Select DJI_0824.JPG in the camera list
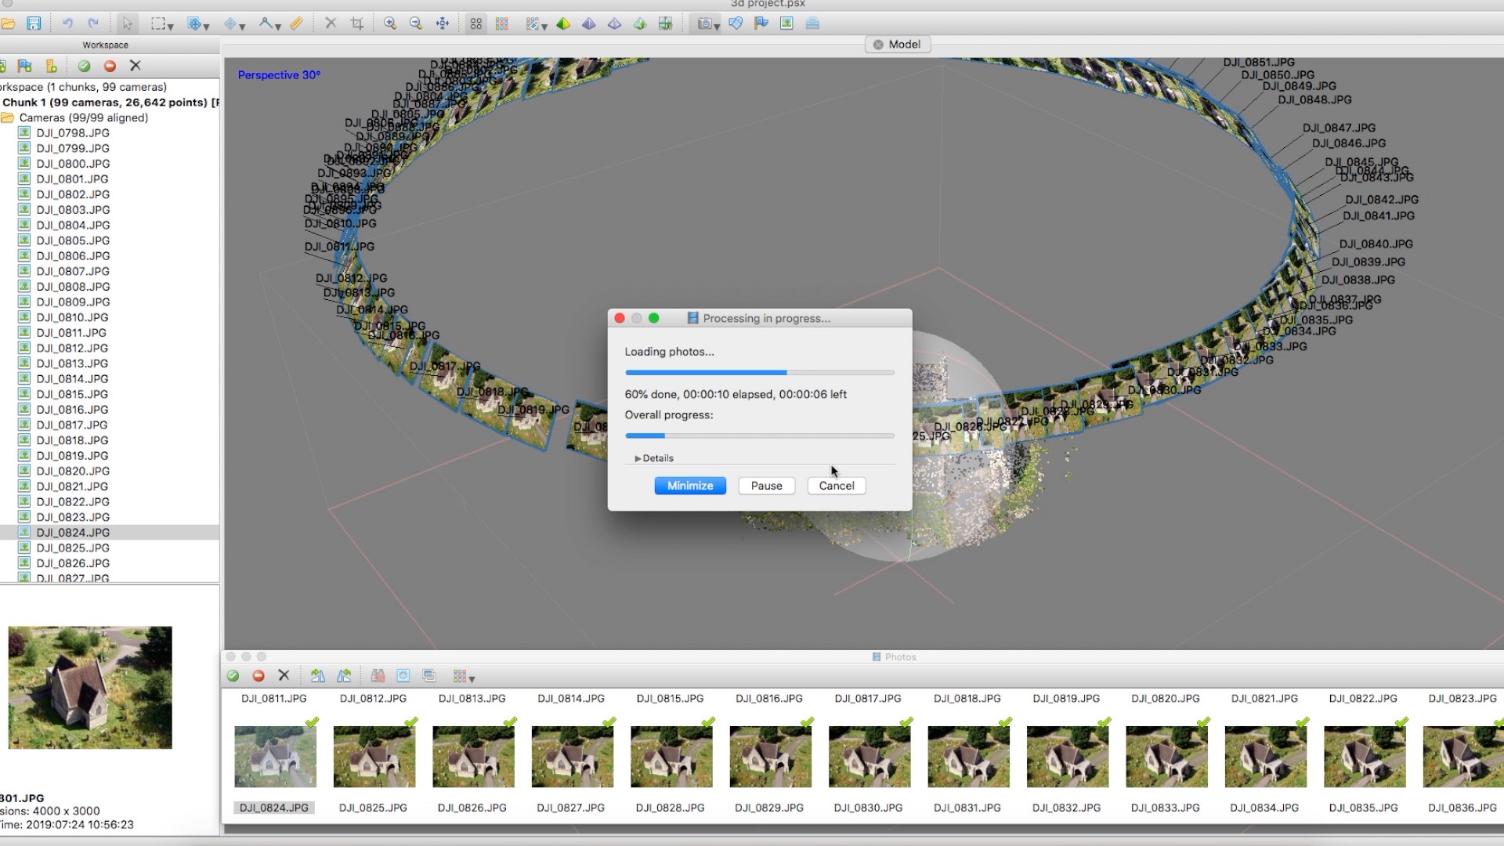Image resolution: width=1504 pixels, height=846 pixels. tap(70, 532)
